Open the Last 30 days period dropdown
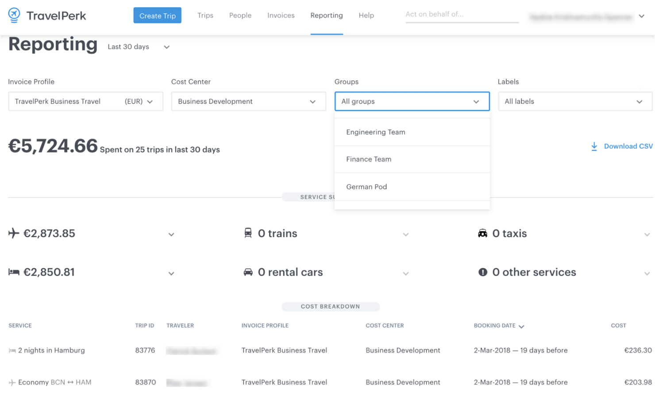The width and height of the screenshot is (655, 400). [x=139, y=47]
